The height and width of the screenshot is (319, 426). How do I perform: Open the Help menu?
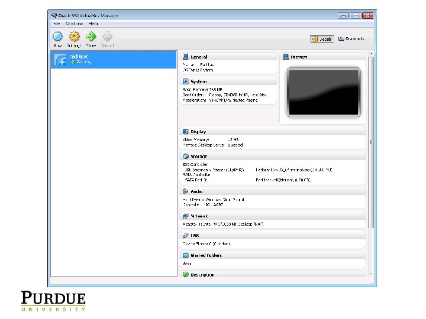[93, 24]
